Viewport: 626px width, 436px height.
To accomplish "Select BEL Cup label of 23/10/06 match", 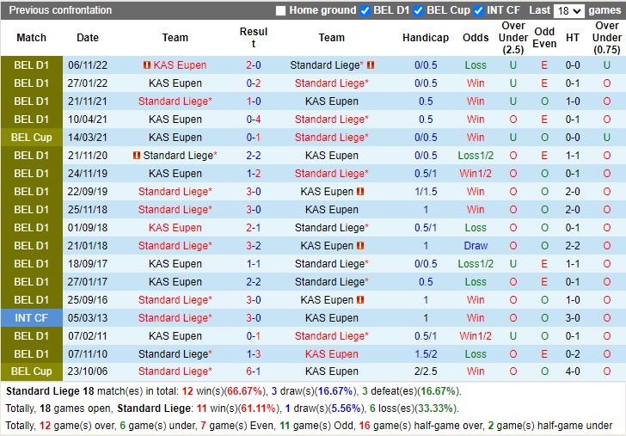I will click(32, 372).
